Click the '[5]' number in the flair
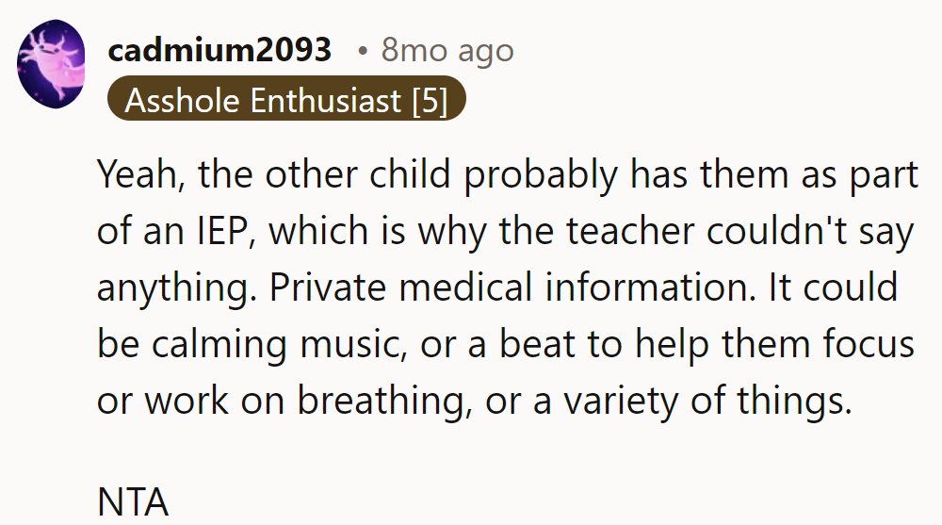Viewport: 942px width, 525px height. (x=430, y=99)
